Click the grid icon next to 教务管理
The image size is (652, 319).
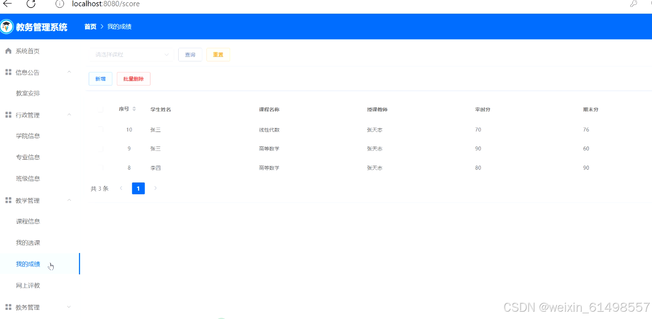click(8, 307)
